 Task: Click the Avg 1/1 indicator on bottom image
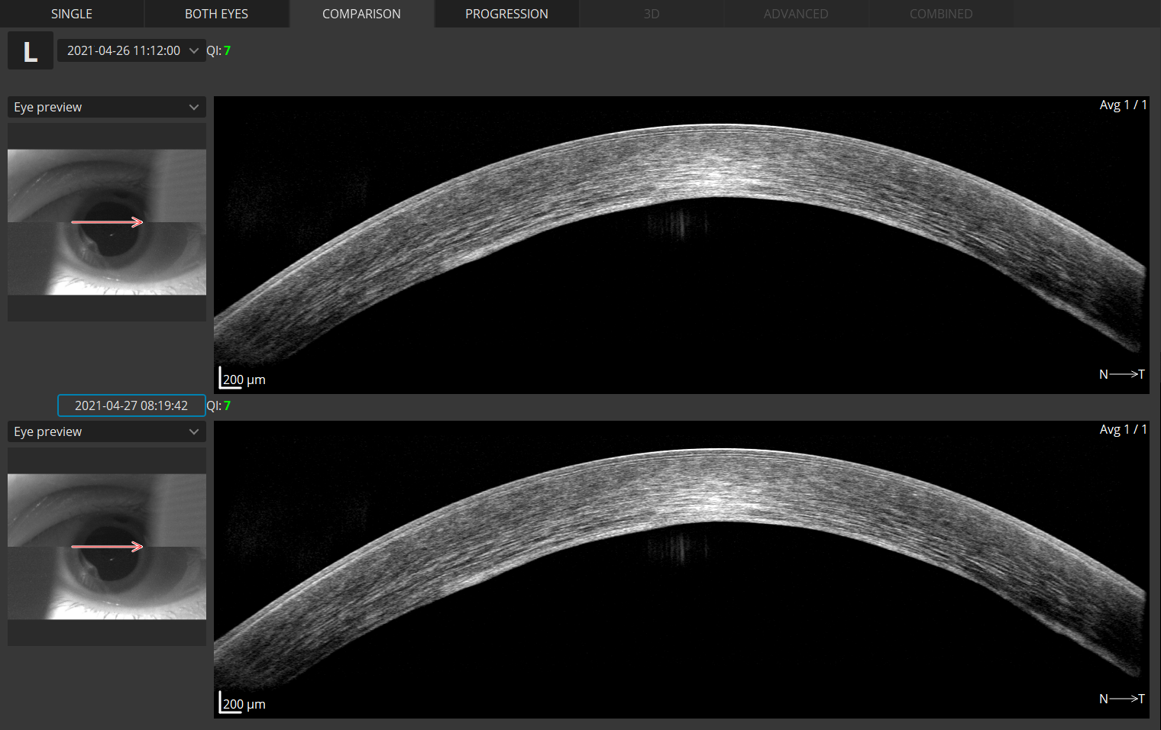click(x=1123, y=429)
